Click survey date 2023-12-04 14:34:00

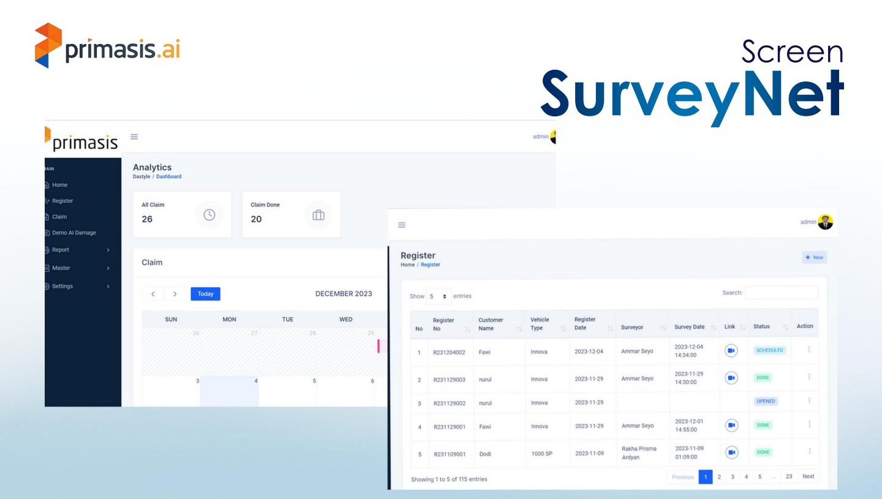pos(689,351)
